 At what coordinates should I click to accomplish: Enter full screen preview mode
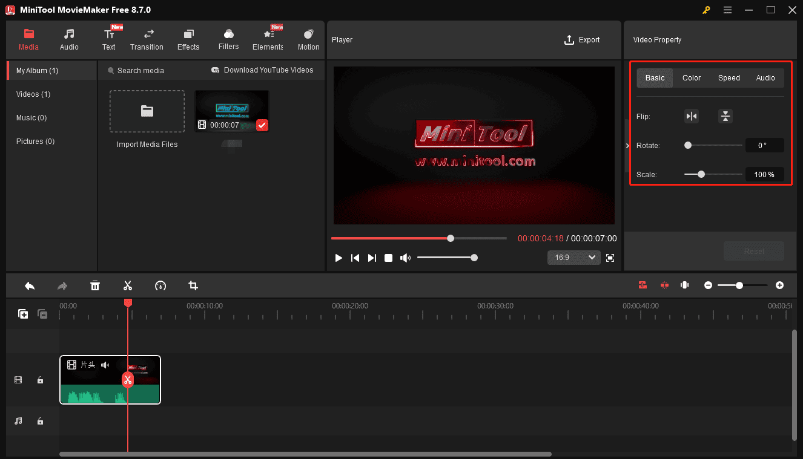click(x=610, y=258)
